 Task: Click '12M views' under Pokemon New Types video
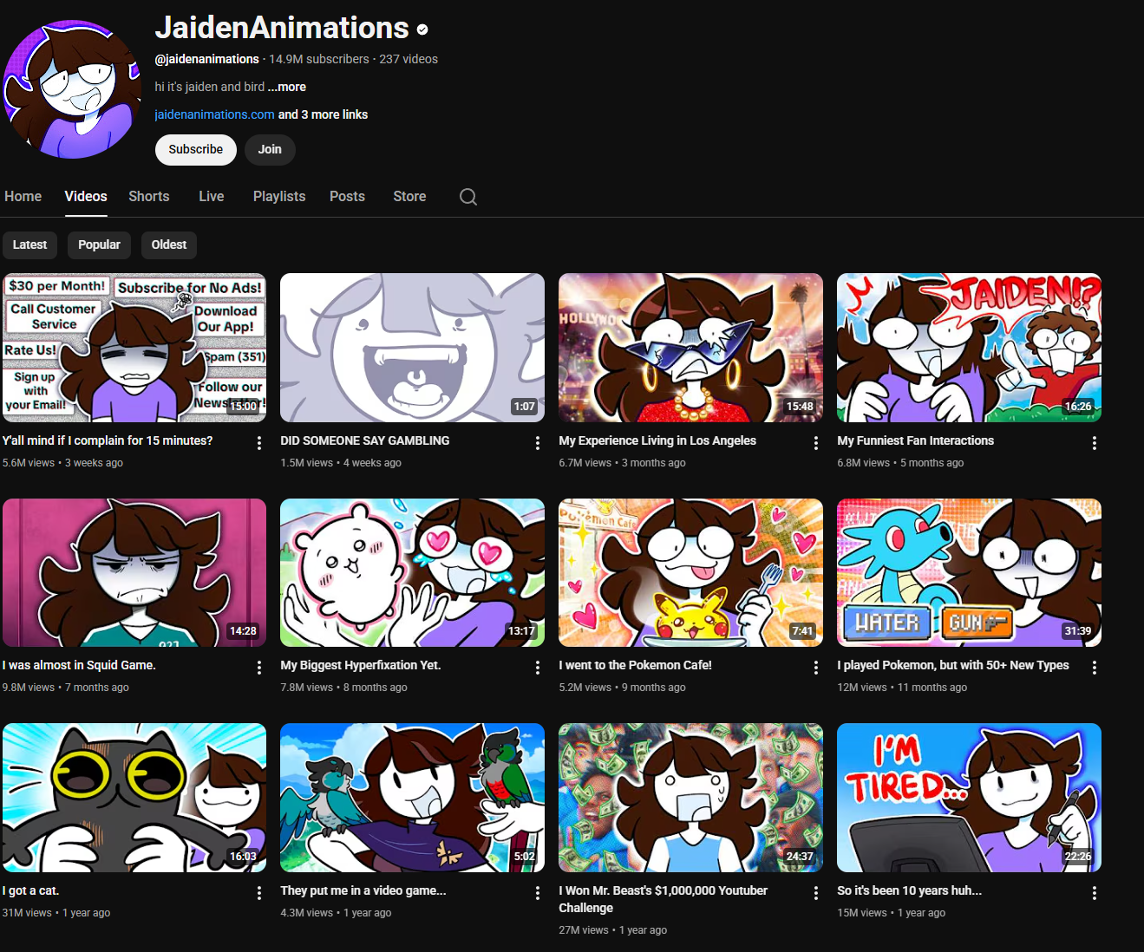click(x=862, y=688)
